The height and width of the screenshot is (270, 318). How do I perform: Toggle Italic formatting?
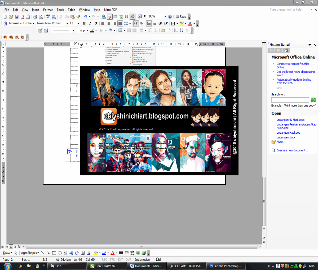(90, 23)
